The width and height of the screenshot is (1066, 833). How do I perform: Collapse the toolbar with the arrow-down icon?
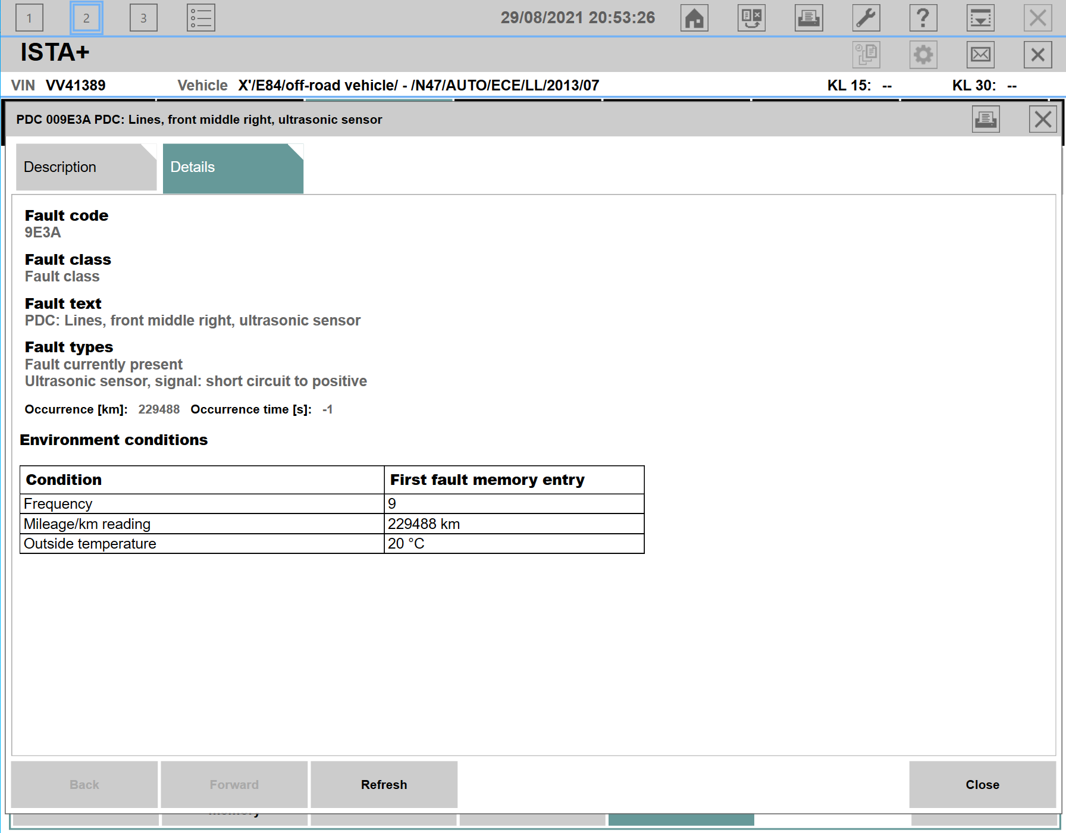(980, 18)
